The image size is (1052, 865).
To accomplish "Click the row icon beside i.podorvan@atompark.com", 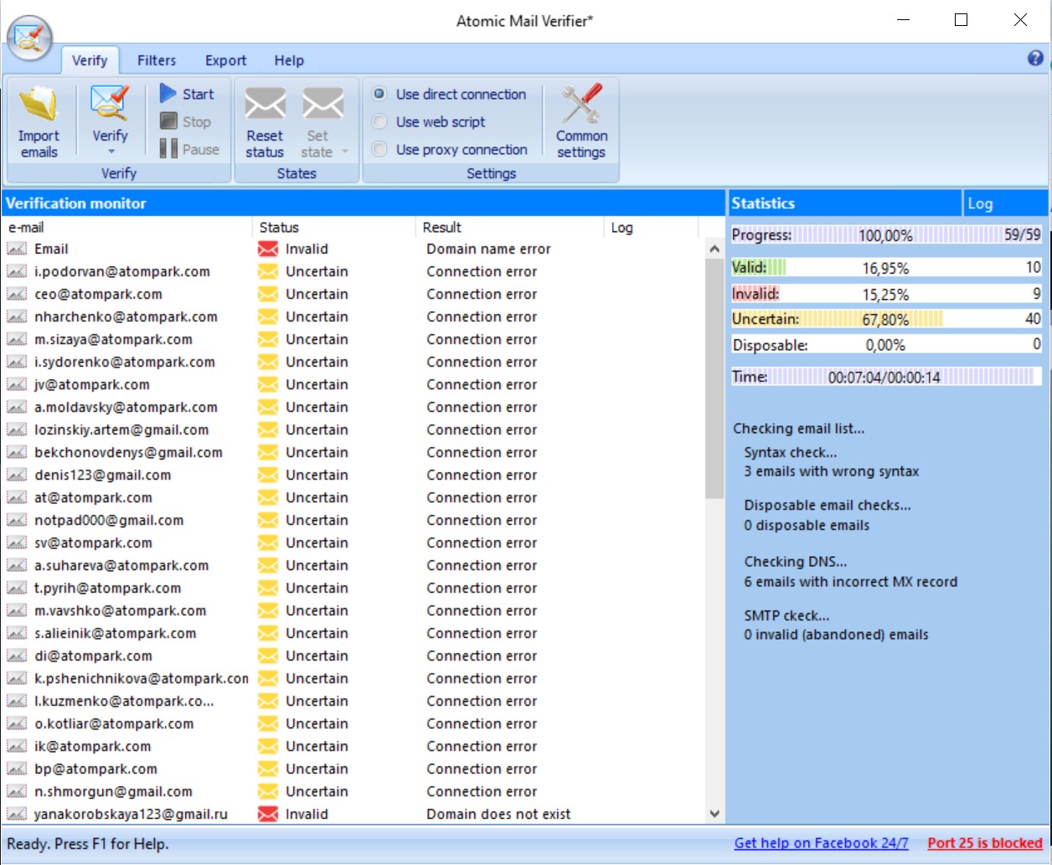I will tap(17, 271).
